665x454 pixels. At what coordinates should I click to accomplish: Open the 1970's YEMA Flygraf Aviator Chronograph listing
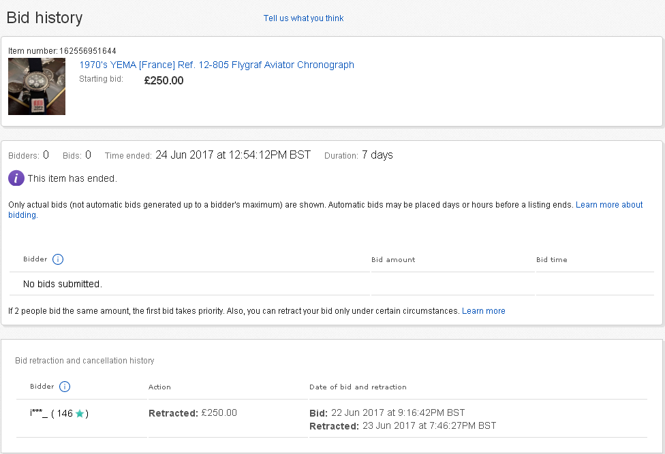pyautogui.click(x=217, y=65)
